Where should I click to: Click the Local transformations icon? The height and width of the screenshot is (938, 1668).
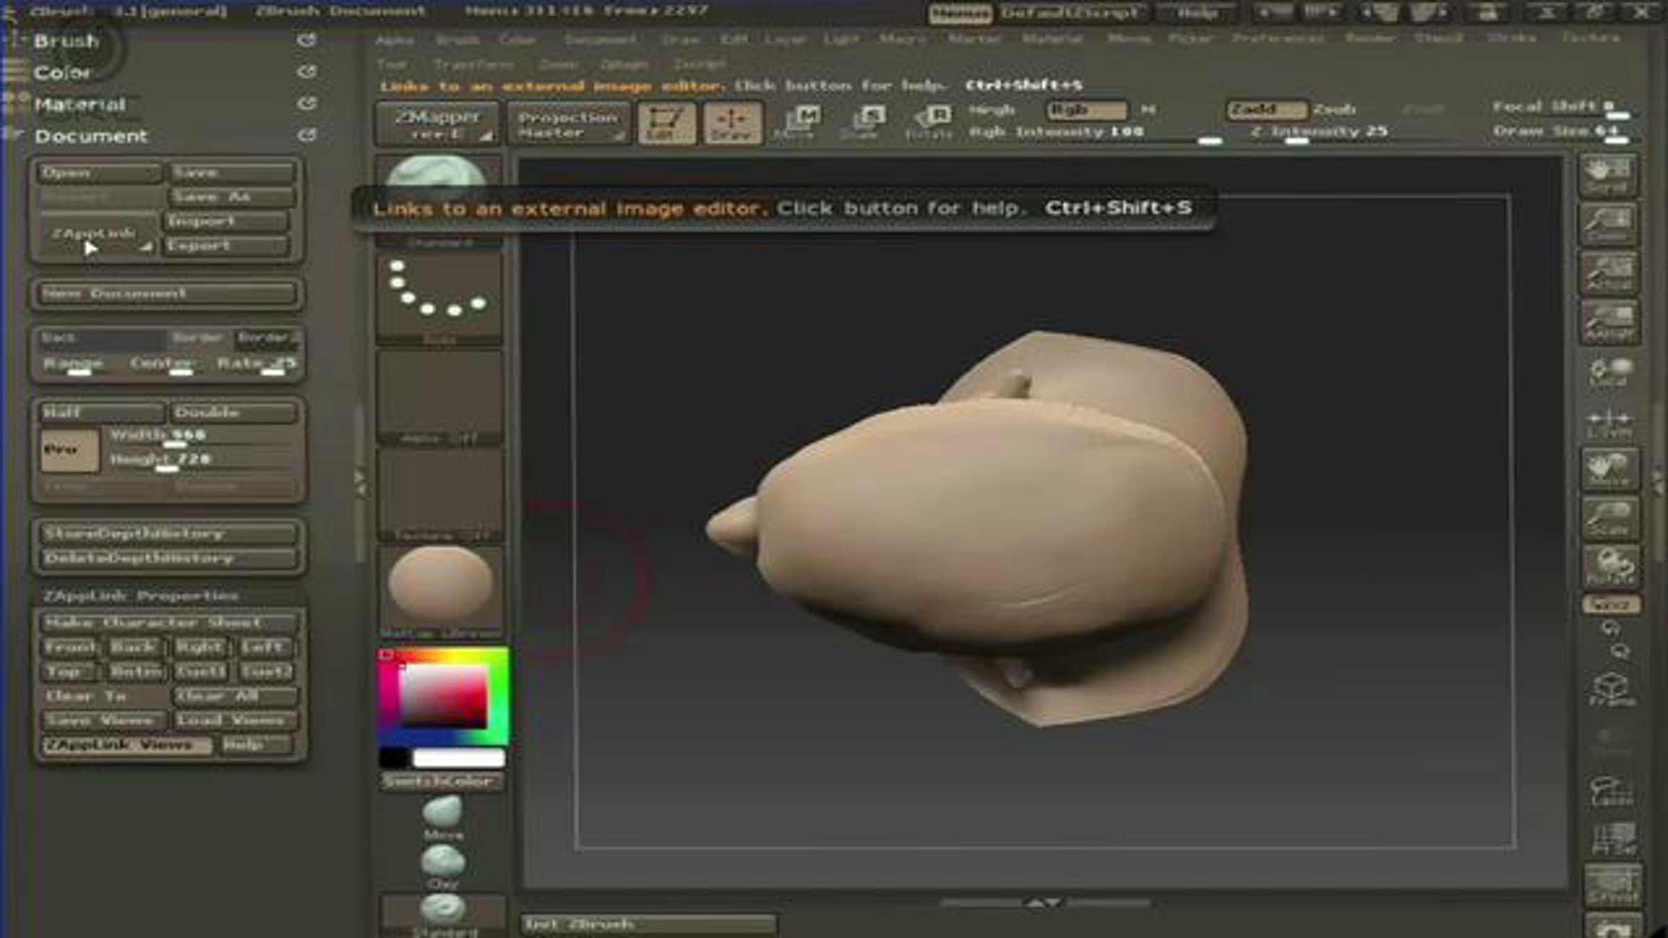(x=1610, y=372)
